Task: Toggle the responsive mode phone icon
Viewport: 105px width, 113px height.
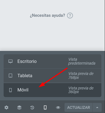Action: tap(45, 107)
